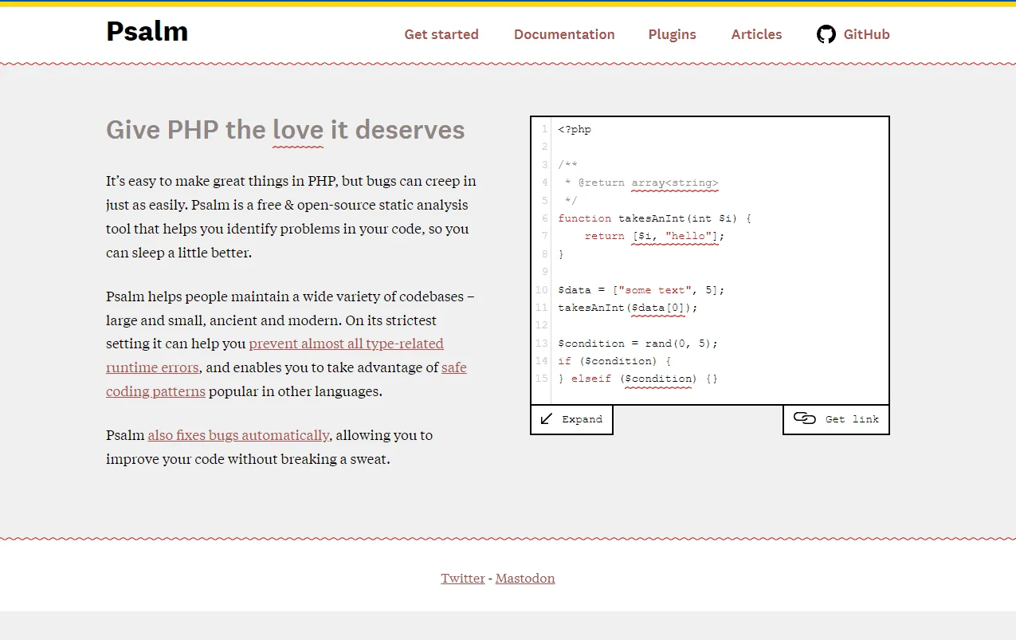1016x640 pixels.
Task: Open the Mastodon link in the footer
Action: (x=524, y=578)
